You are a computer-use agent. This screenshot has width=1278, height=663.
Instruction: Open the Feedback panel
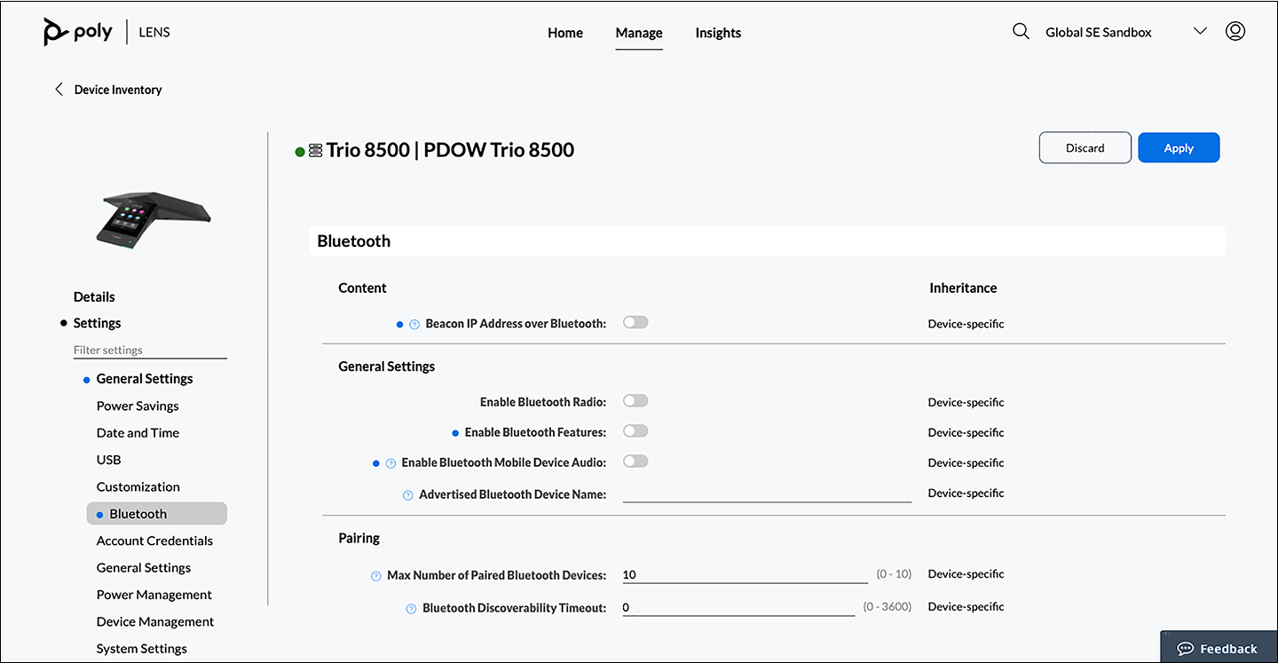click(1218, 649)
